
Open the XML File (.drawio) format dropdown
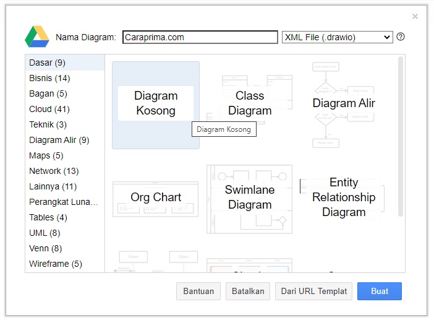[x=337, y=37]
